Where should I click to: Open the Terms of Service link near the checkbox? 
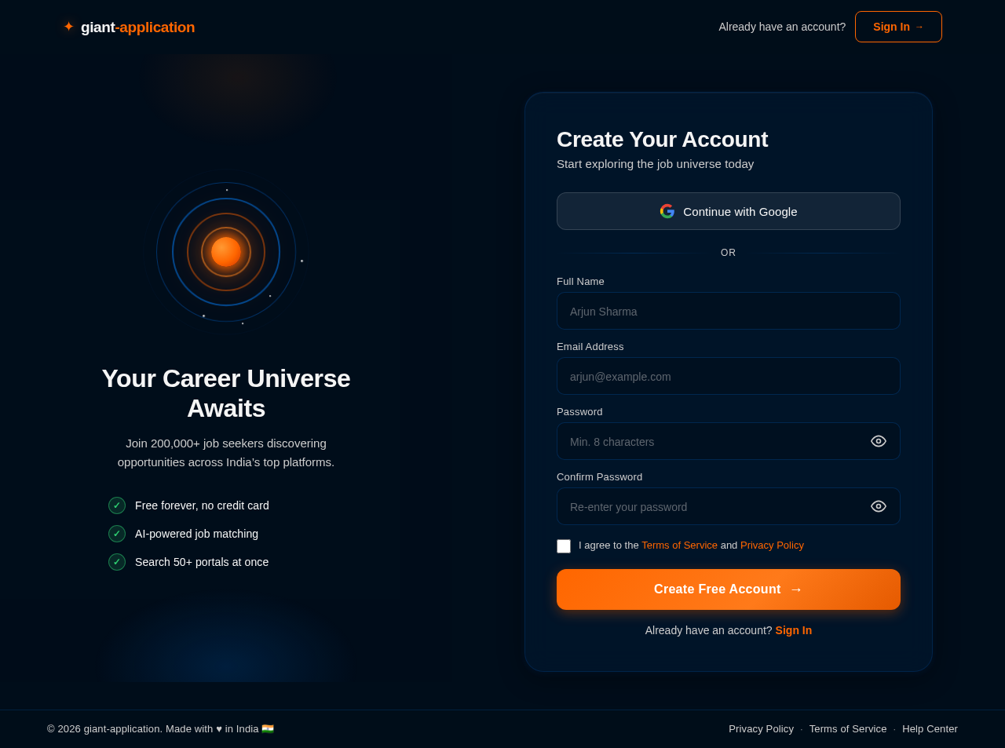pos(679,543)
